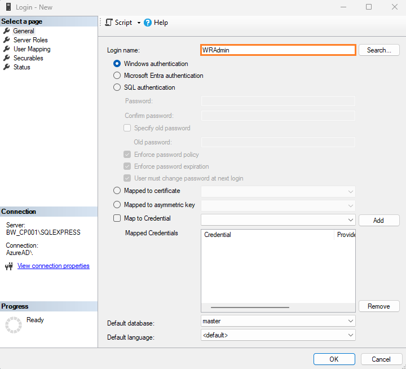The width and height of the screenshot is (406, 369).
Task: Click the blue Help question mark icon
Action: point(148,23)
